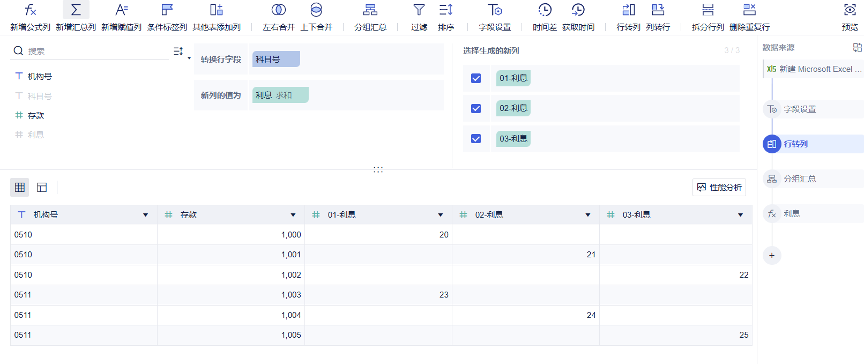
Task: Open the 过滤 filter tool
Action: click(419, 10)
